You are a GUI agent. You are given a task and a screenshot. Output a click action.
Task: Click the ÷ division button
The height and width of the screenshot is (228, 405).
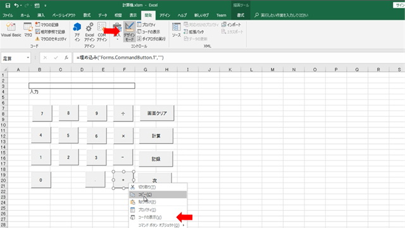(123, 113)
